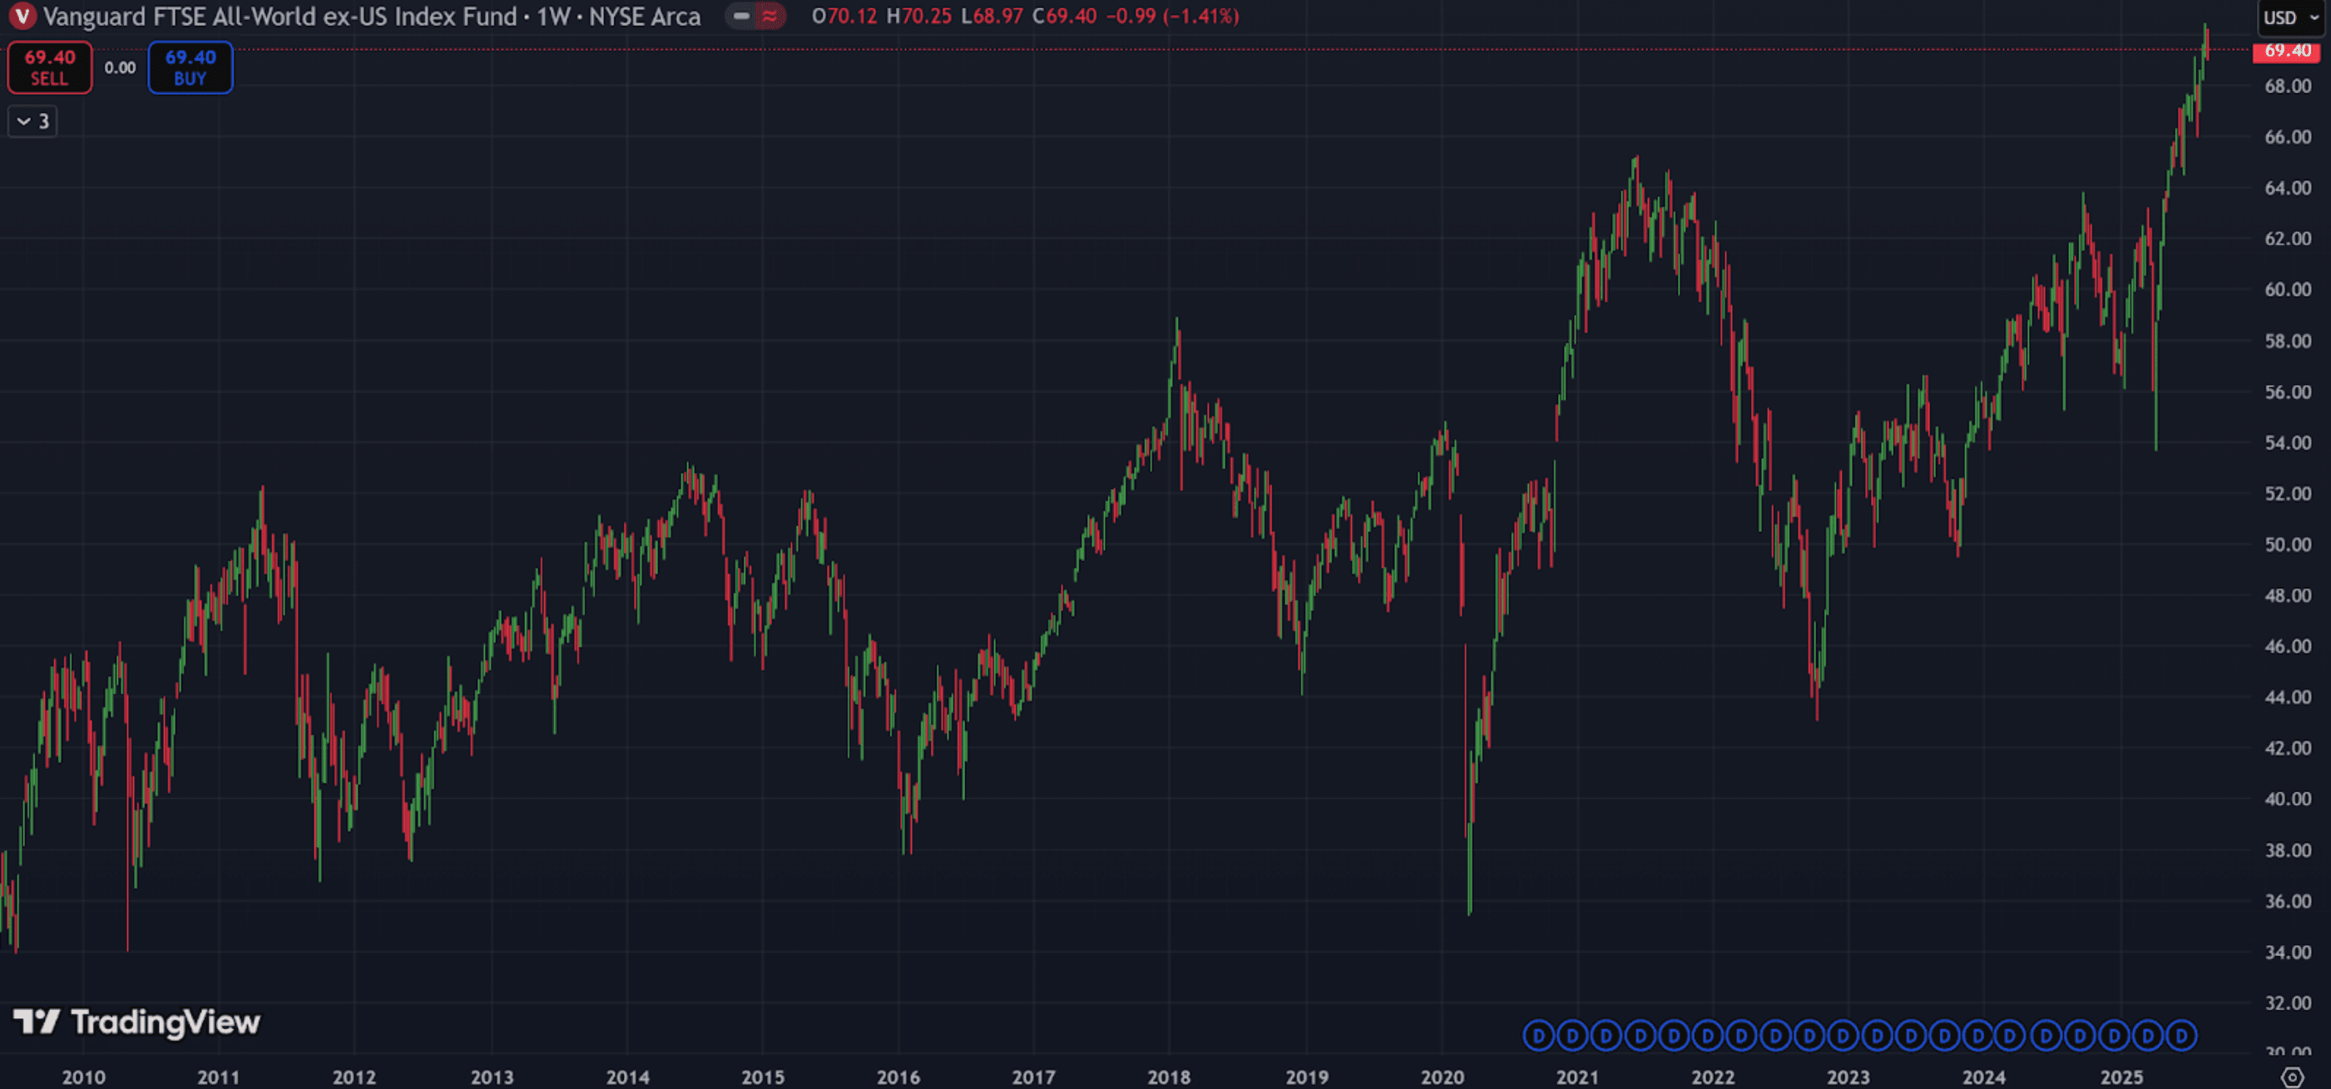Click the gray minus status icon
Screen dimensions: 2331x1089
pyautogui.click(x=741, y=17)
